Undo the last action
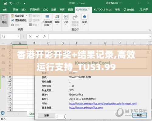The width and height of the screenshot is (152, 121). pos(11,3)
